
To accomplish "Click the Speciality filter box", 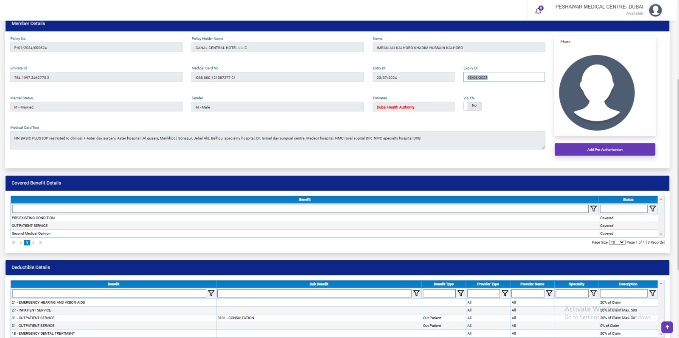I will 572,293.
